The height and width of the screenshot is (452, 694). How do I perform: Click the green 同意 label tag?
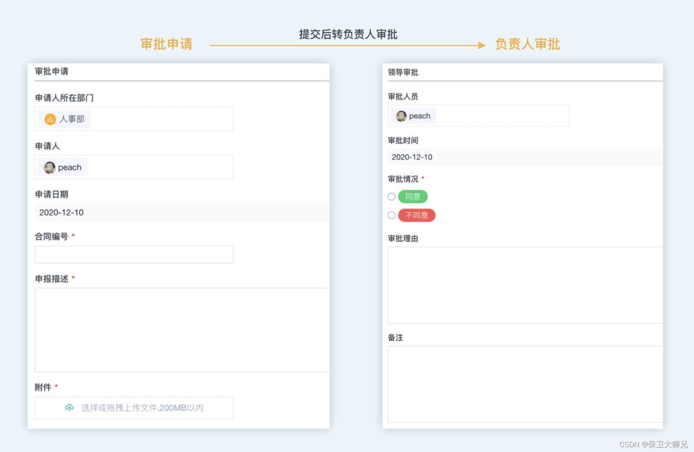pyautogui.click(x=413, y=196)
